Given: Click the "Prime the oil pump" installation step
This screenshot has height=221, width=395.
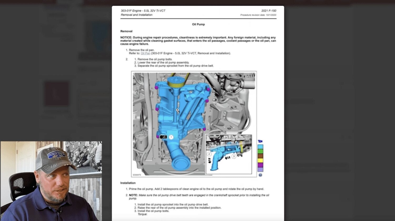Looking at the screenshot, I should [196, 189].
